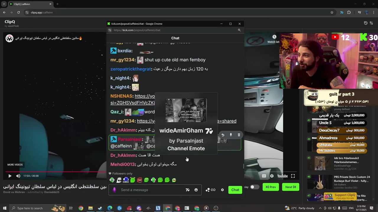Click the MORE VIDEOS label
Screen dimensions: 378x212
[15, 165]
